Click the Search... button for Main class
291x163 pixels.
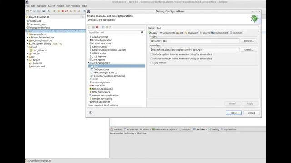point(249,50)
